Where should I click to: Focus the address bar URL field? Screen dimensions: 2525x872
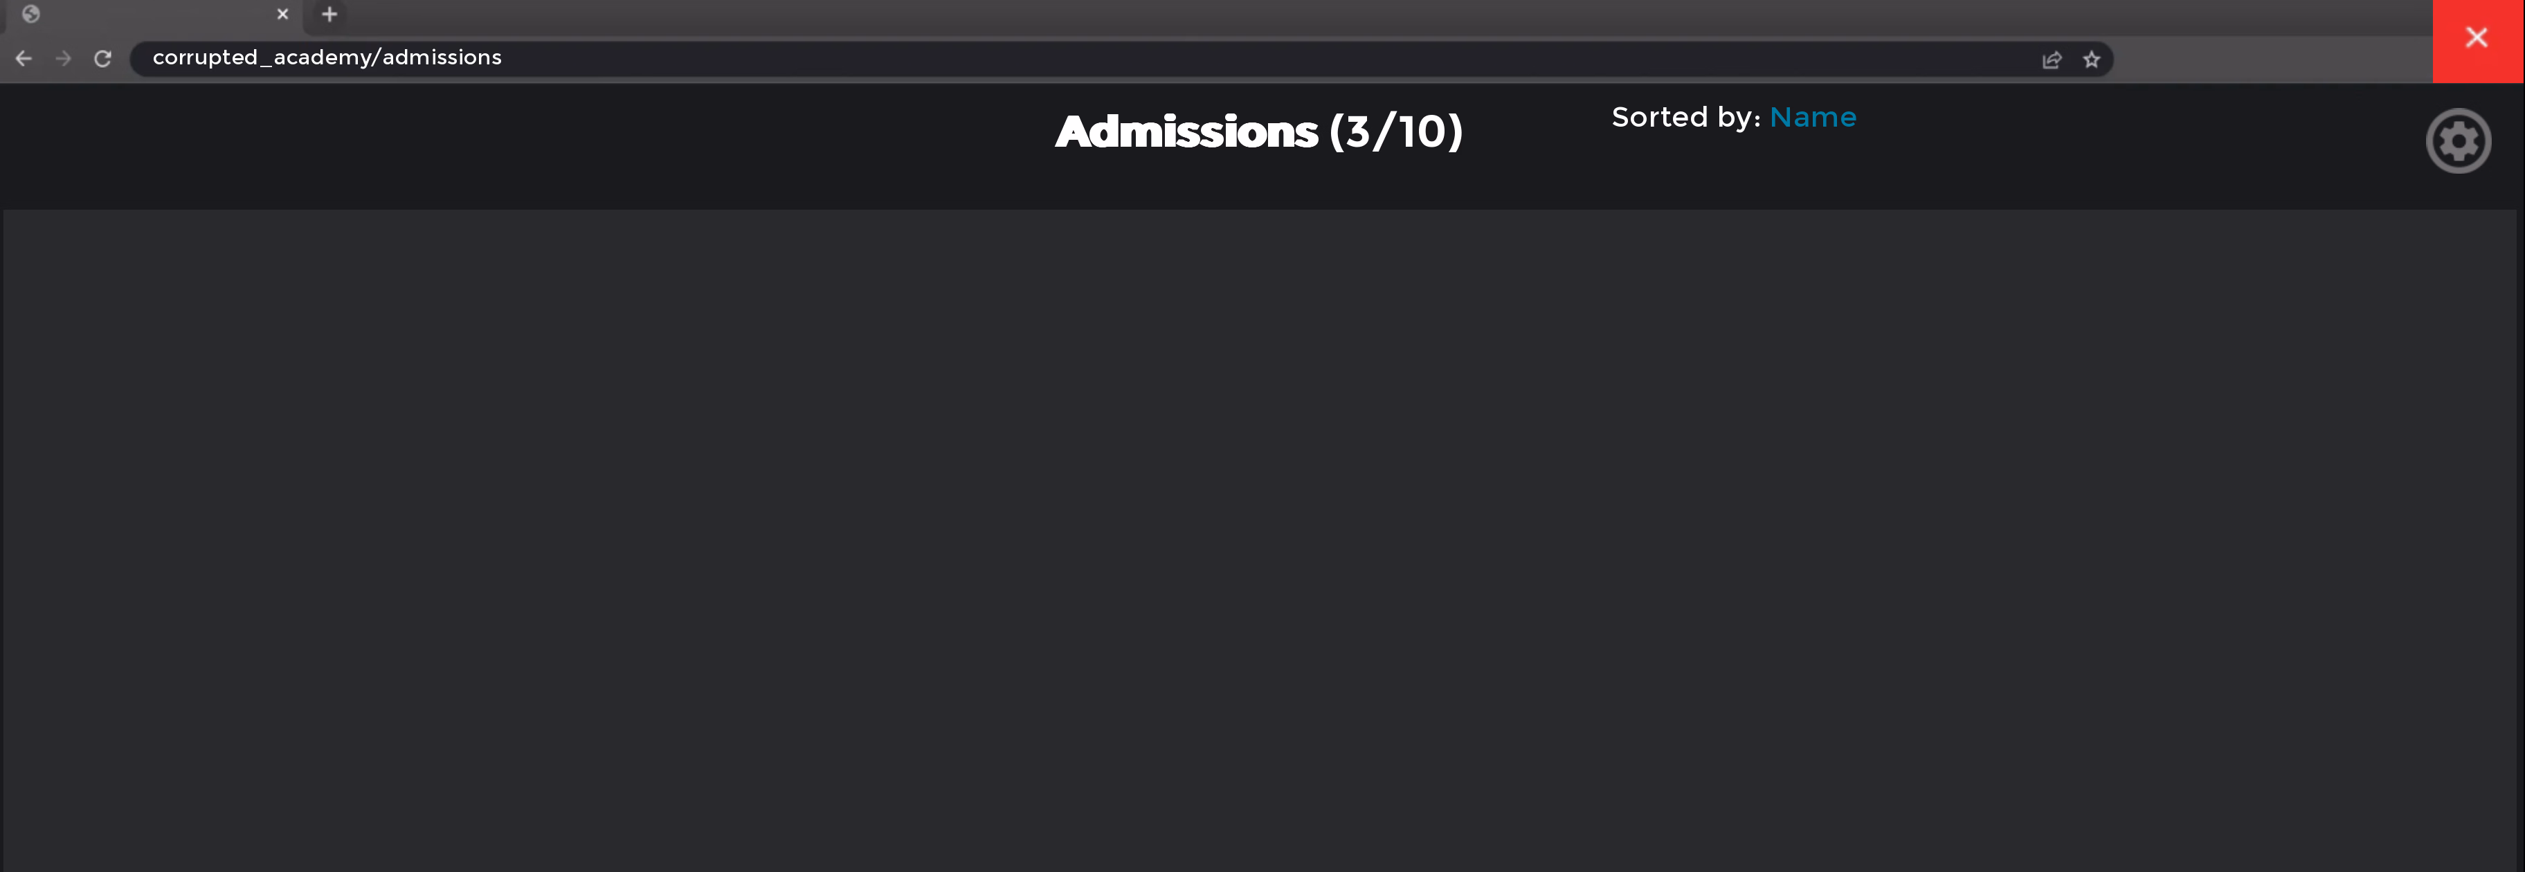tap(1176, 59)
